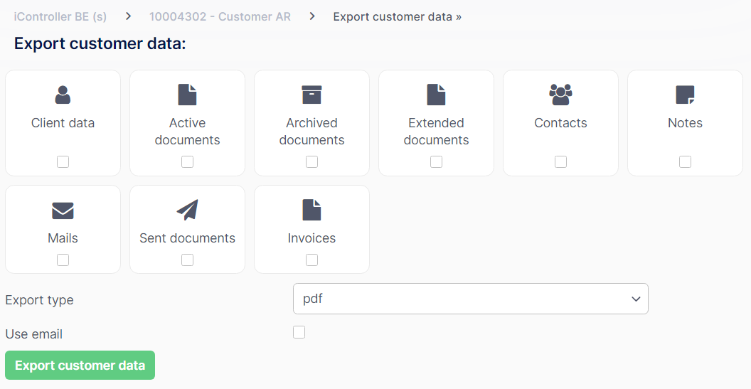
Task: Click the Extended documents file icon
Action: [437, 95]
